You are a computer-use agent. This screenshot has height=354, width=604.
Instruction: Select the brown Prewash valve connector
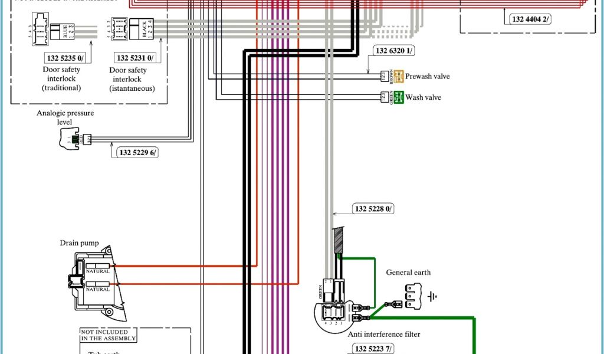tap(399, 76)
